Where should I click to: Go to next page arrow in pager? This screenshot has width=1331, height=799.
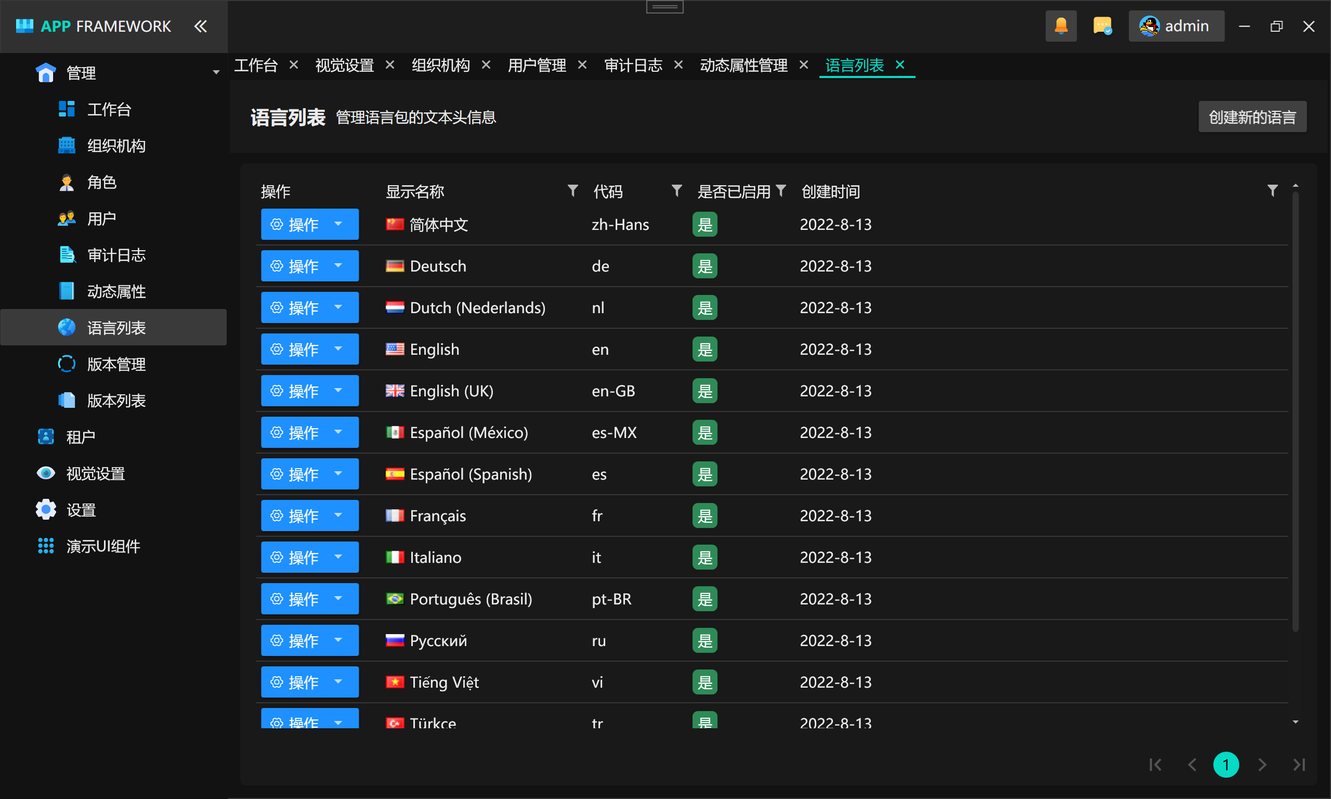pos(1262,765)
